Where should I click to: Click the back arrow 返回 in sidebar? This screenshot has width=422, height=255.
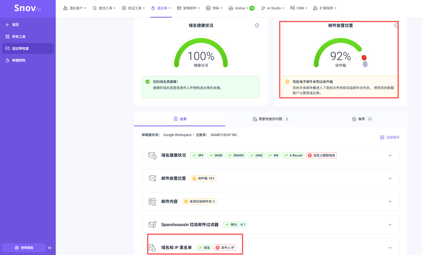click(8, 24)
